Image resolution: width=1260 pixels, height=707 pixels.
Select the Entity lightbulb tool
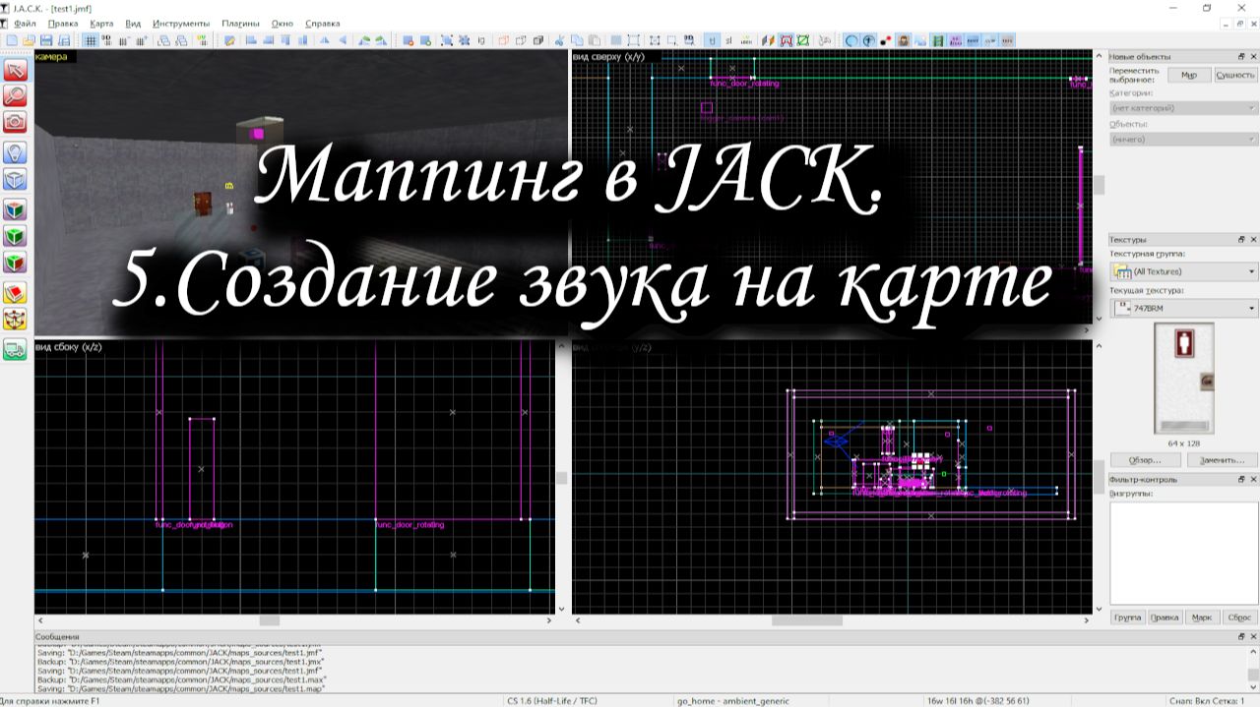pyautogui.click(x=15, y=152)
